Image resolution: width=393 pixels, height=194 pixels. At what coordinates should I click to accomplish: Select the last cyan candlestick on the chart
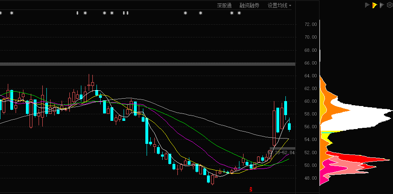click(x=289, y=127)
